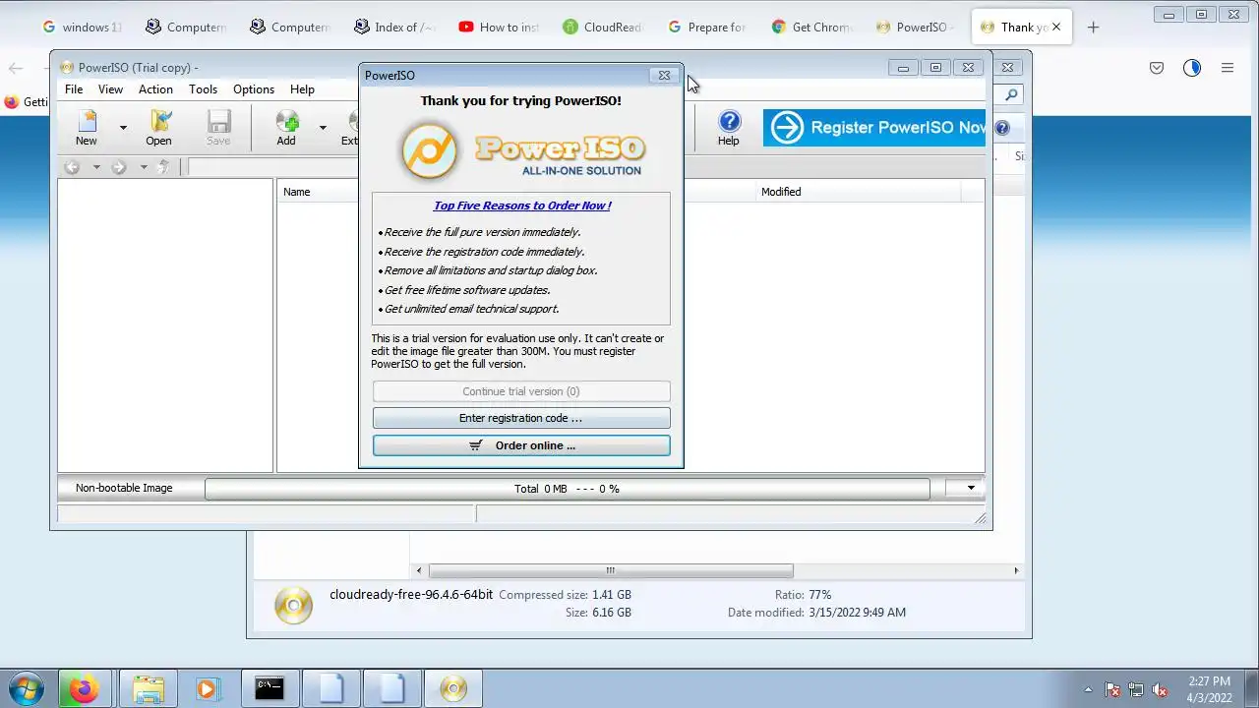
Task: Open the Options menu
Action: (254, 89)
